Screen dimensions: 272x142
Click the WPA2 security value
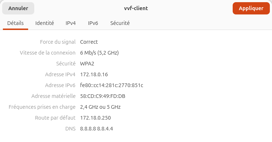coord(87,64)
